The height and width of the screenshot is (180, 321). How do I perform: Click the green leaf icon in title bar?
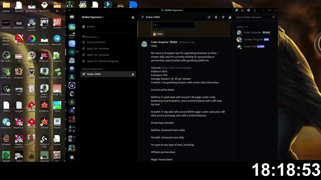[x=236, y=10]
